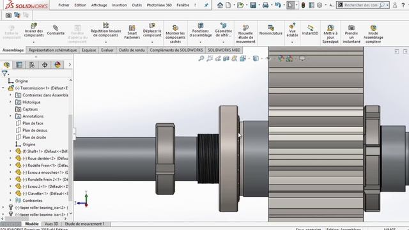409x230 pixels.
Task: Expand Ecrou a encoches<1> node
Action: click(10, 172)
